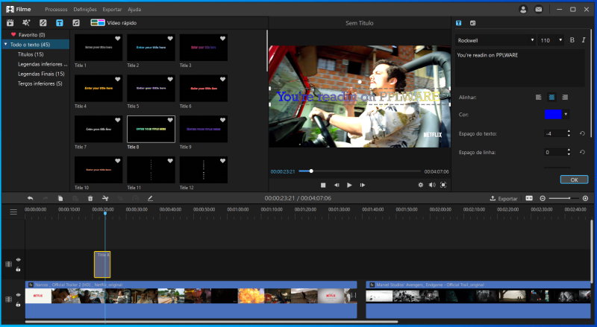The image size is (597, 327).
Task: Open the user account icon
Action: (523, 9)
